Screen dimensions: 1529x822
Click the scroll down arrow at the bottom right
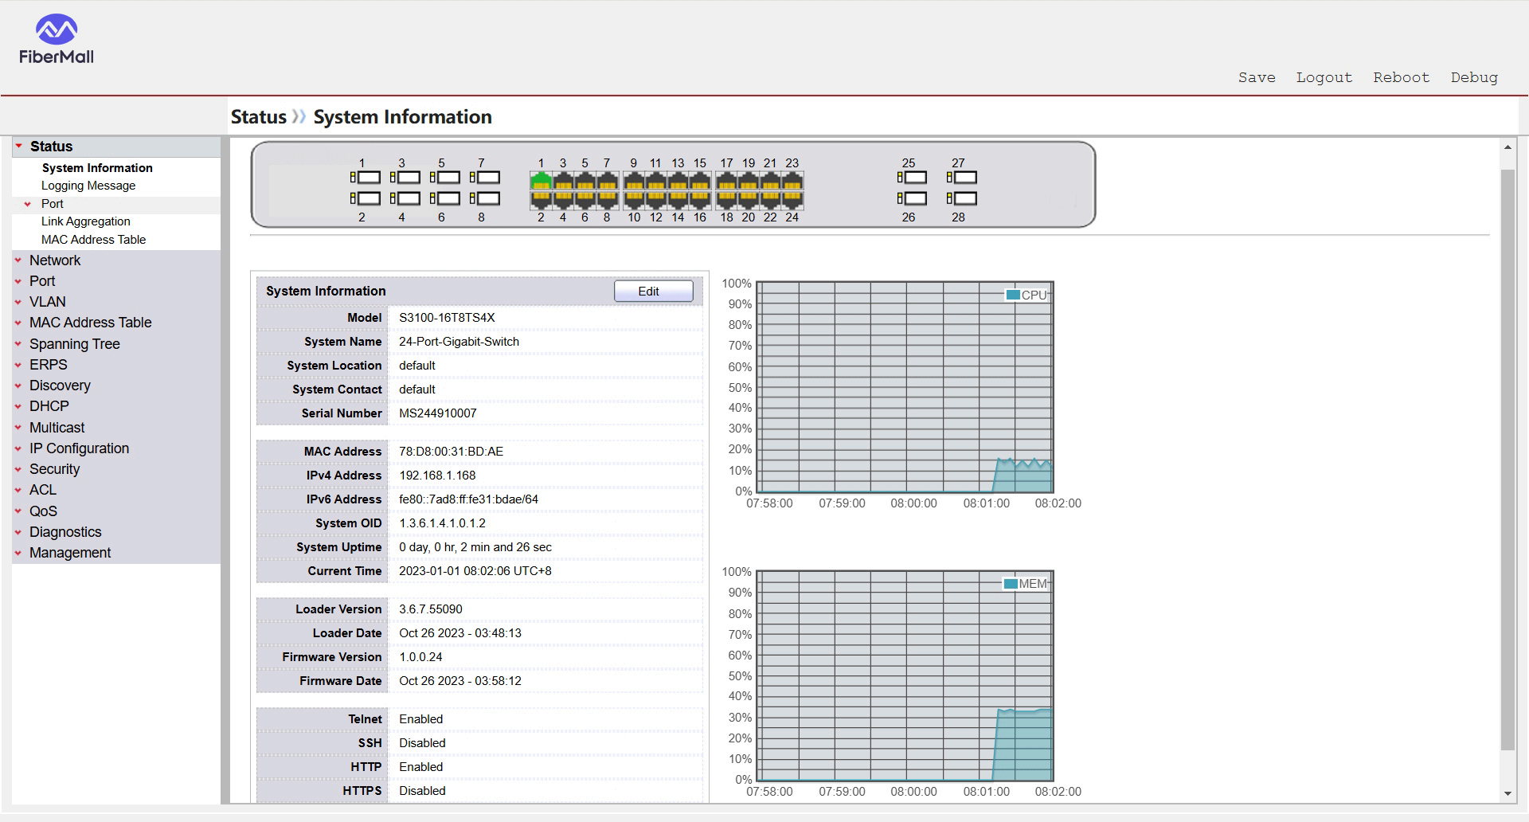pyautogui.click(x=1507, y=793)
